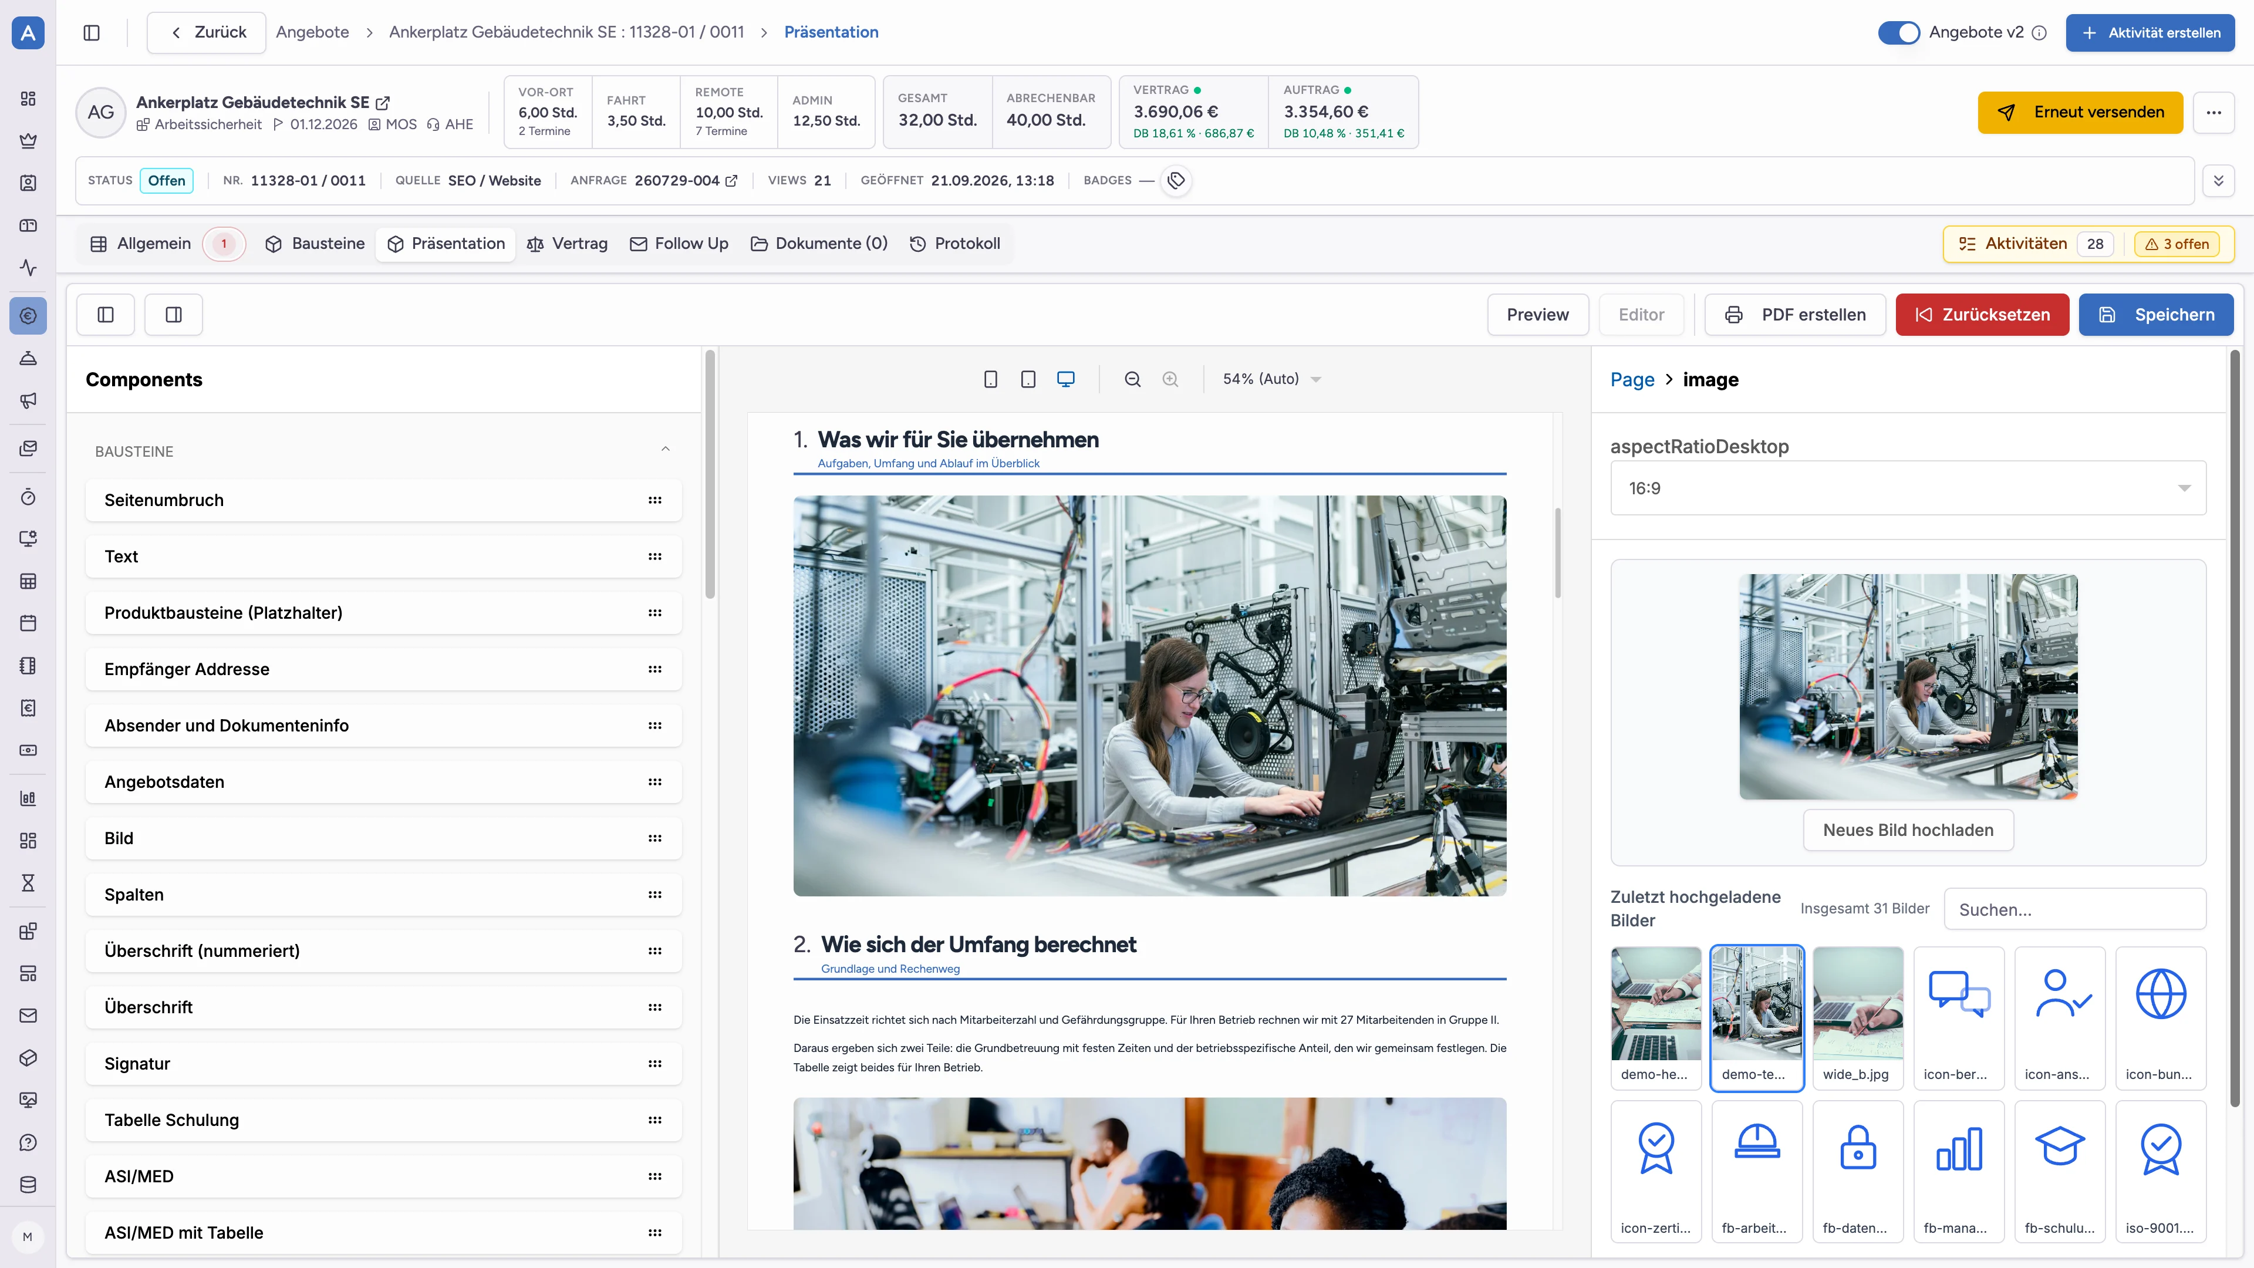Click PDF erstellen button
This screenshot has width=2254, height=1268.
click(x=1794, y=315)
